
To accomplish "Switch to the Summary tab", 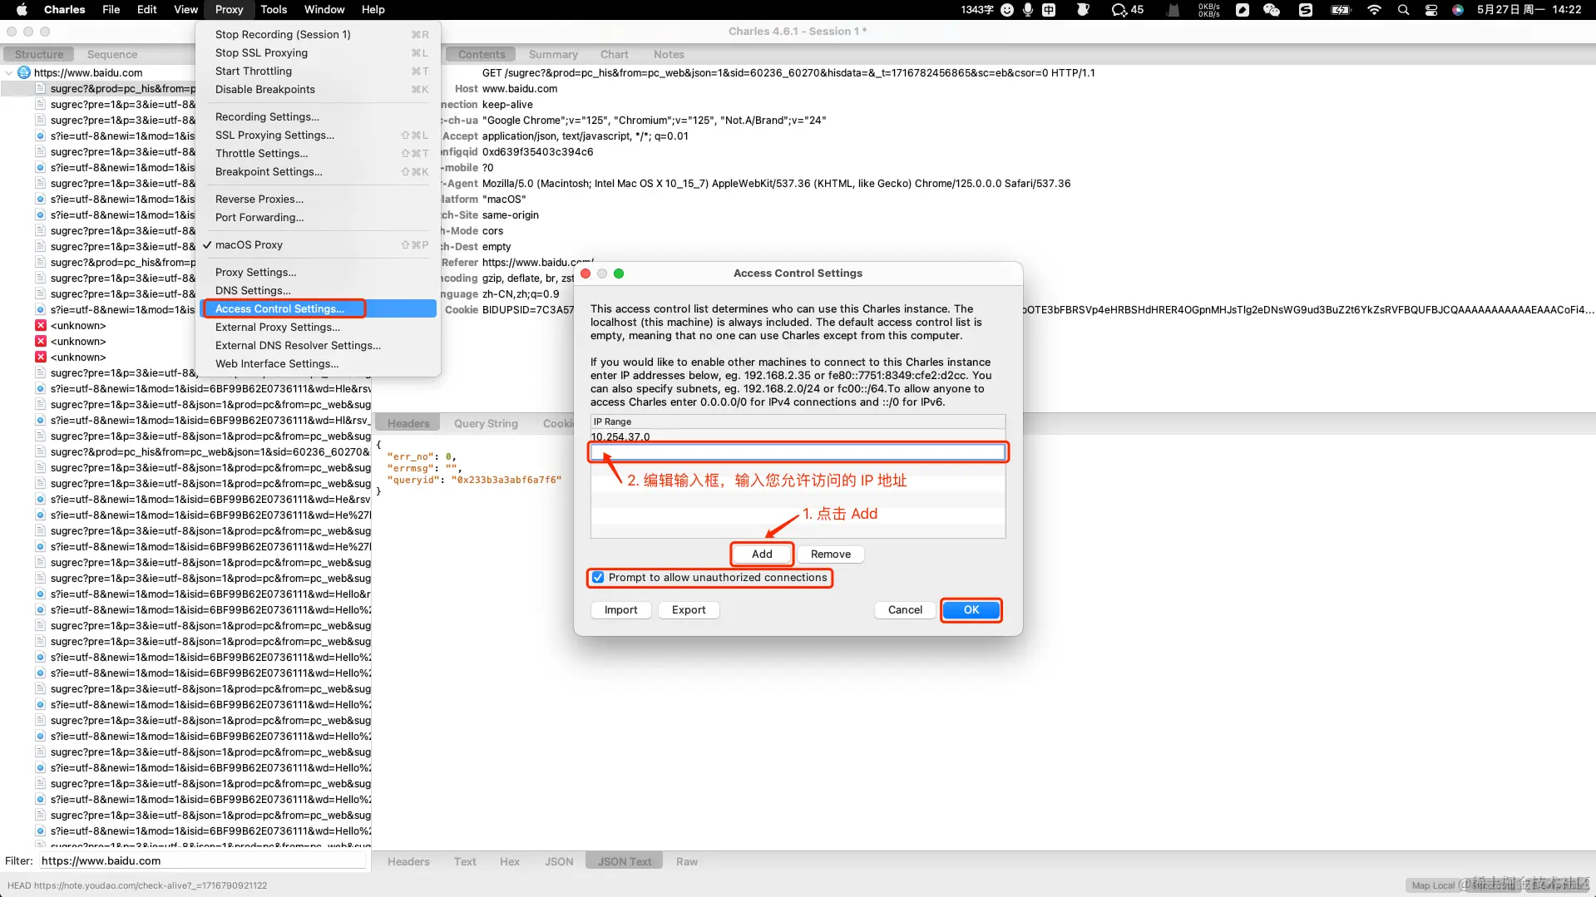I will pyautogui.click(x=553, y=54).
